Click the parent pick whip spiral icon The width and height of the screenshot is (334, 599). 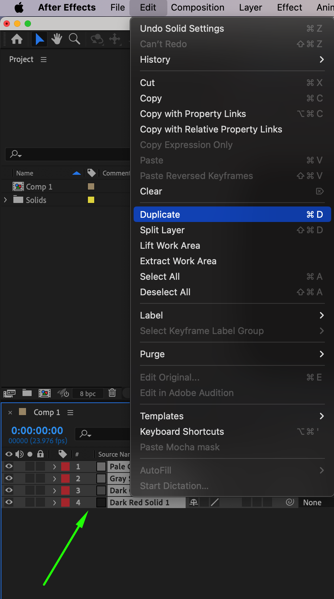(290, 502)
